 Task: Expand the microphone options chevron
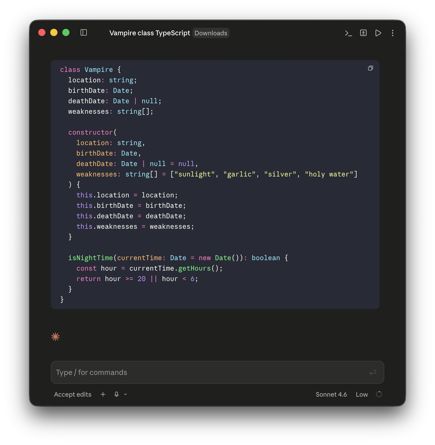point(125,394)
